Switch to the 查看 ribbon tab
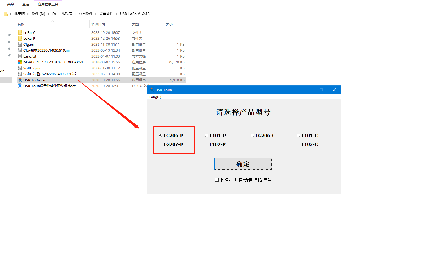 [x=26, y=4]
